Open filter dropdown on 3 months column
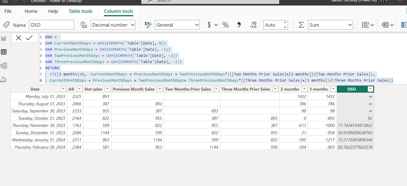 point(333,89)
